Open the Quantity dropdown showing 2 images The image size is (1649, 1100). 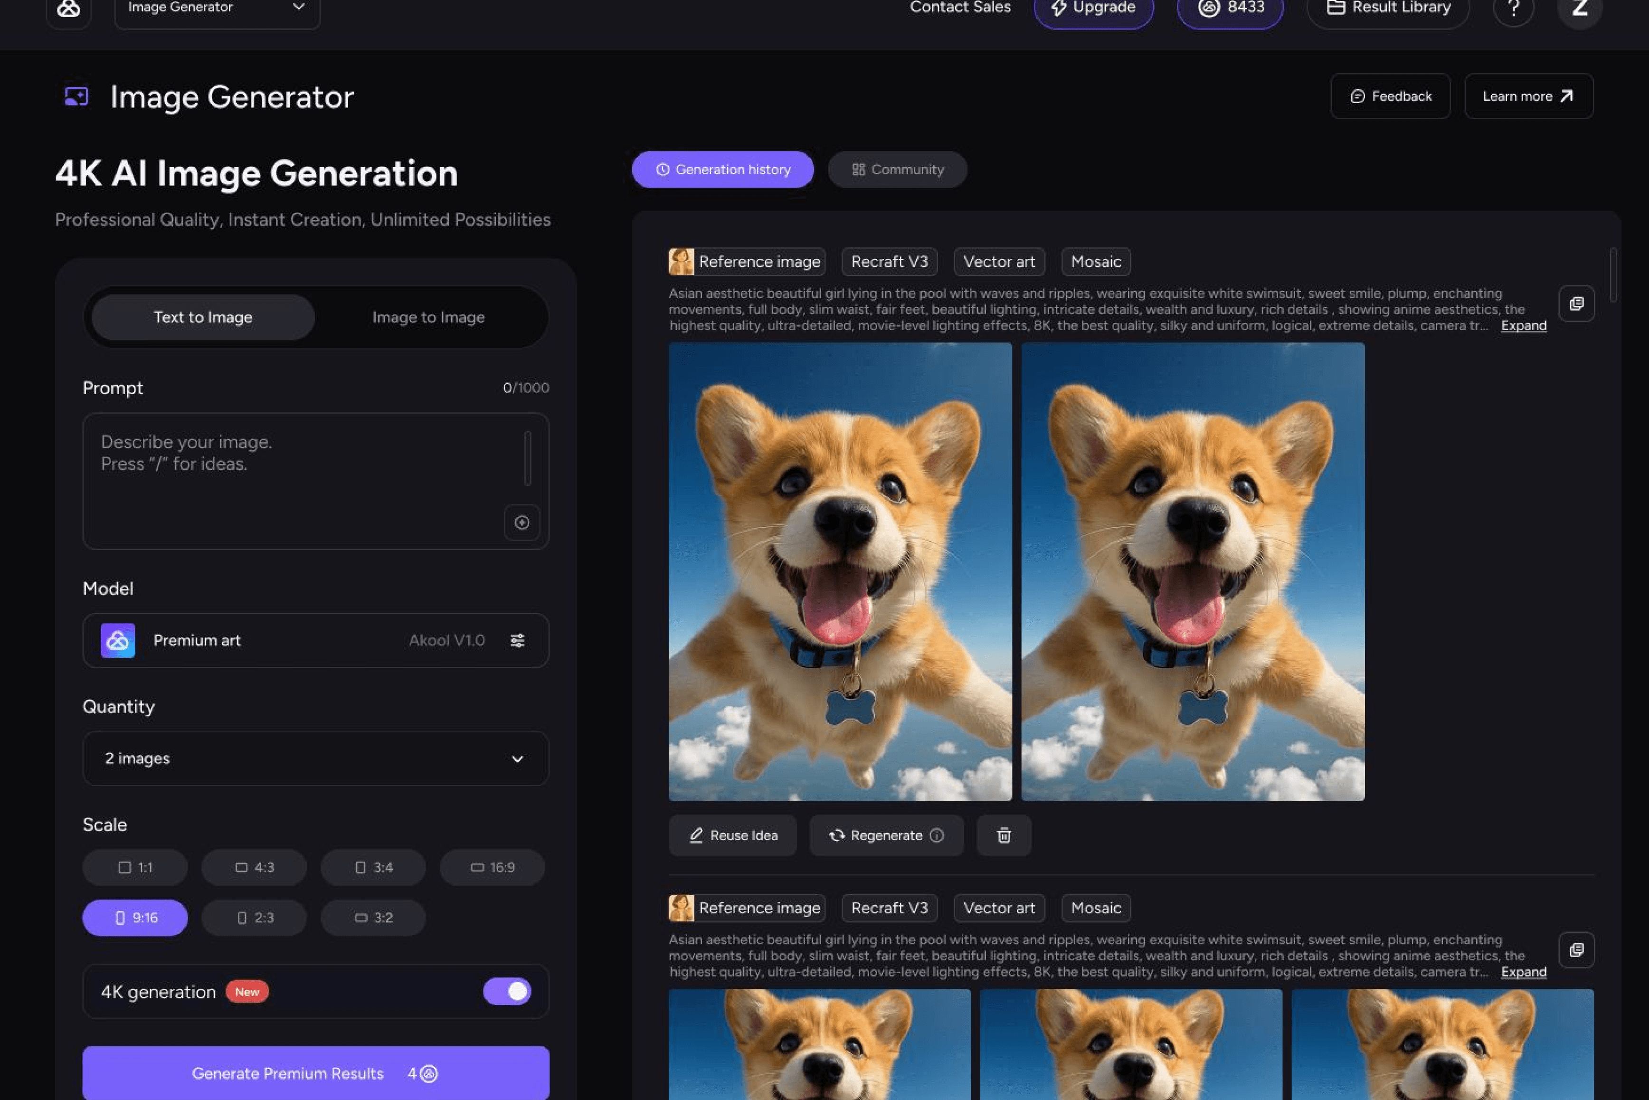pyautogui.click(x=316, y=759)
